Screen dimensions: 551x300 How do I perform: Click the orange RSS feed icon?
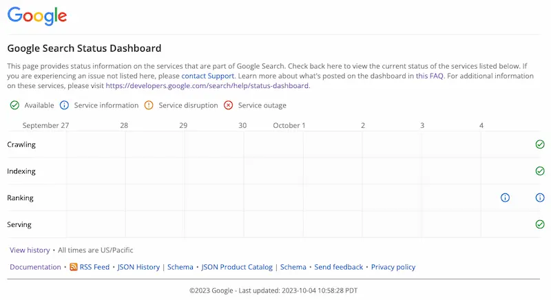pyautogui.click(x=74, y=267)
